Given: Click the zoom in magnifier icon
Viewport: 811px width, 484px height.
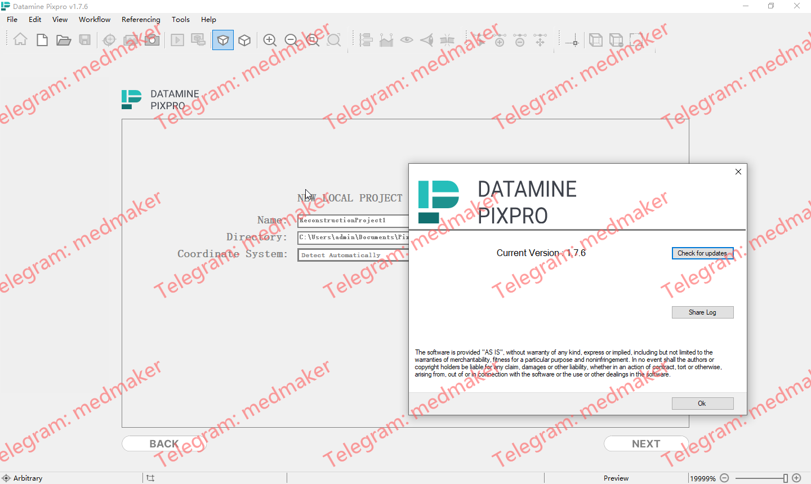Looking at the screenshot, I should coord(270,40).
